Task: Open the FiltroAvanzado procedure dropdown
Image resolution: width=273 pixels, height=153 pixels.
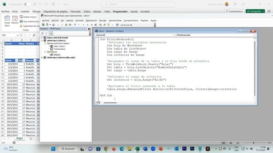Action: [253, 35]
